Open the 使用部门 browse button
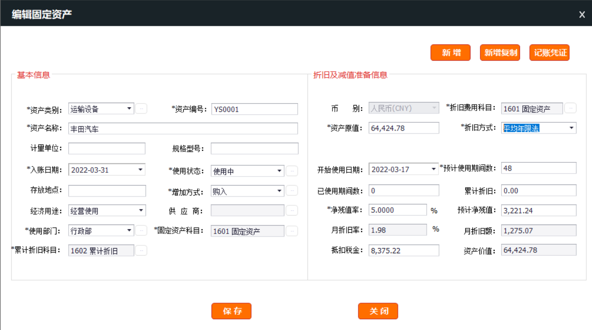 click(141, 230)
